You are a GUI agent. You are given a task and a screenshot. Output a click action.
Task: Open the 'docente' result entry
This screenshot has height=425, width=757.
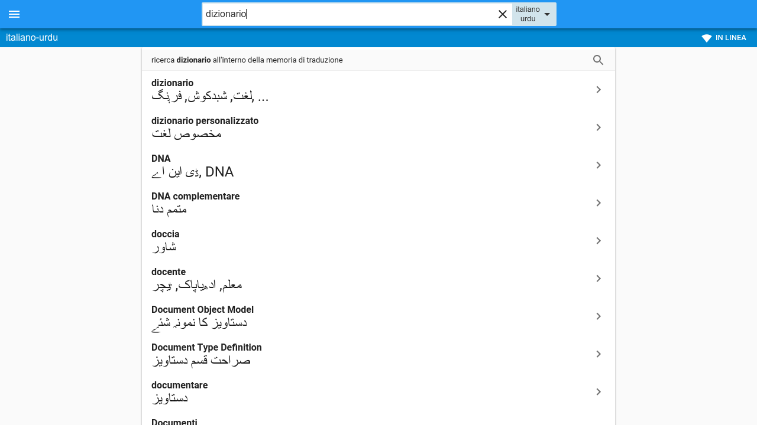pyautogui.click(x=378, y=279)
